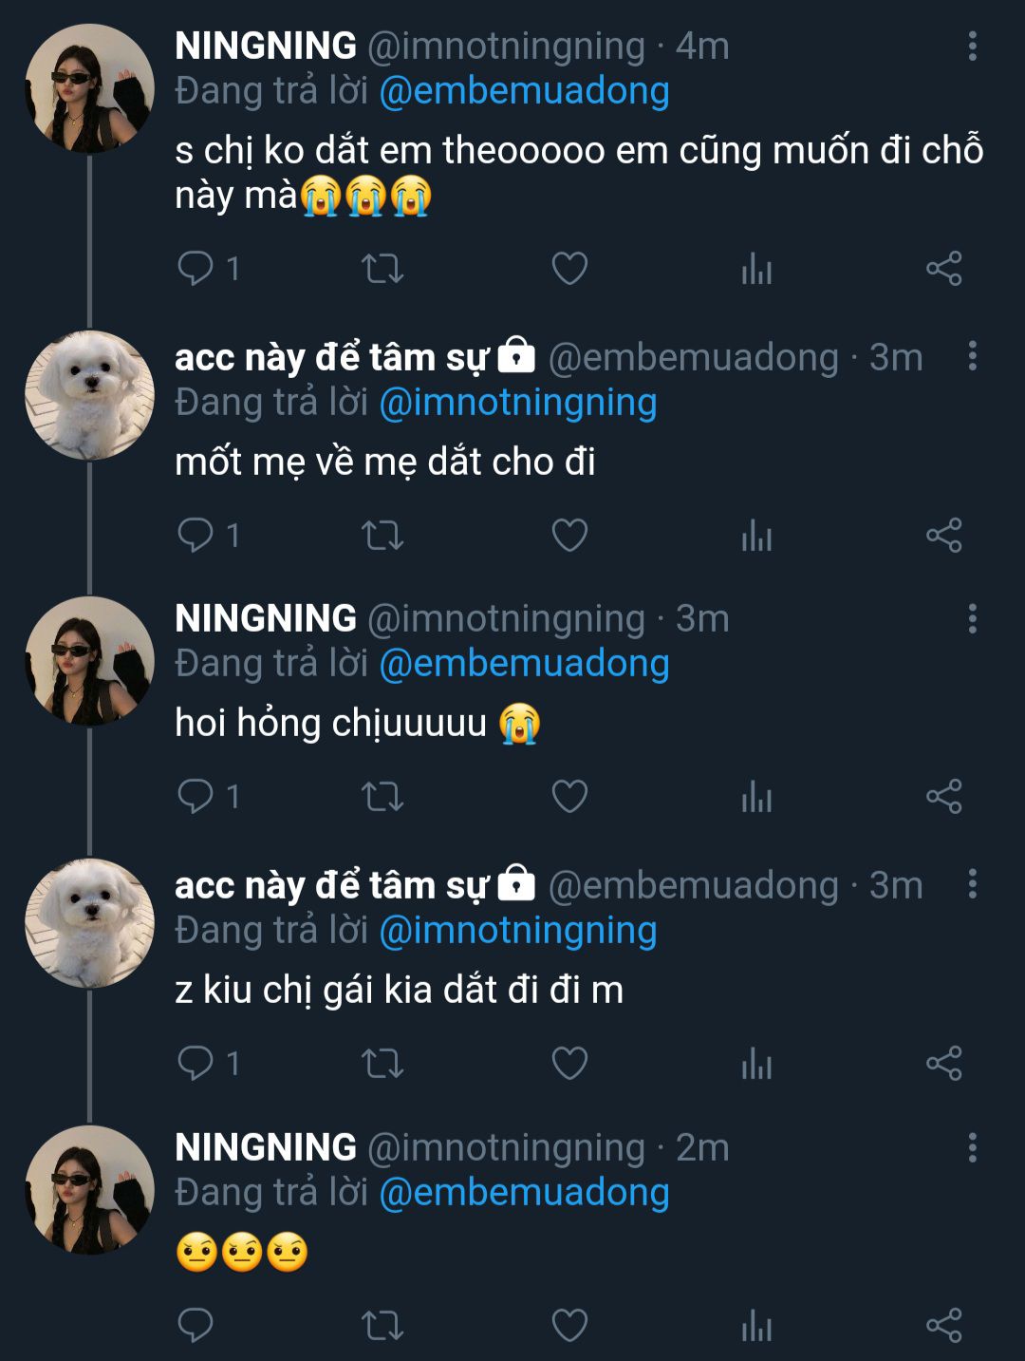This screenshot has width=1025, height=1361.
Task: Share the three smirking emojis tweet
Action: (943, 1325)
